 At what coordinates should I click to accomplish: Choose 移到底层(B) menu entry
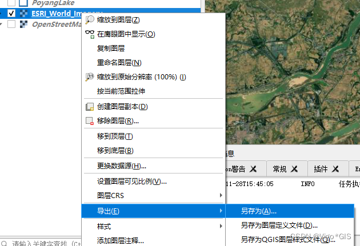[154, 151]
